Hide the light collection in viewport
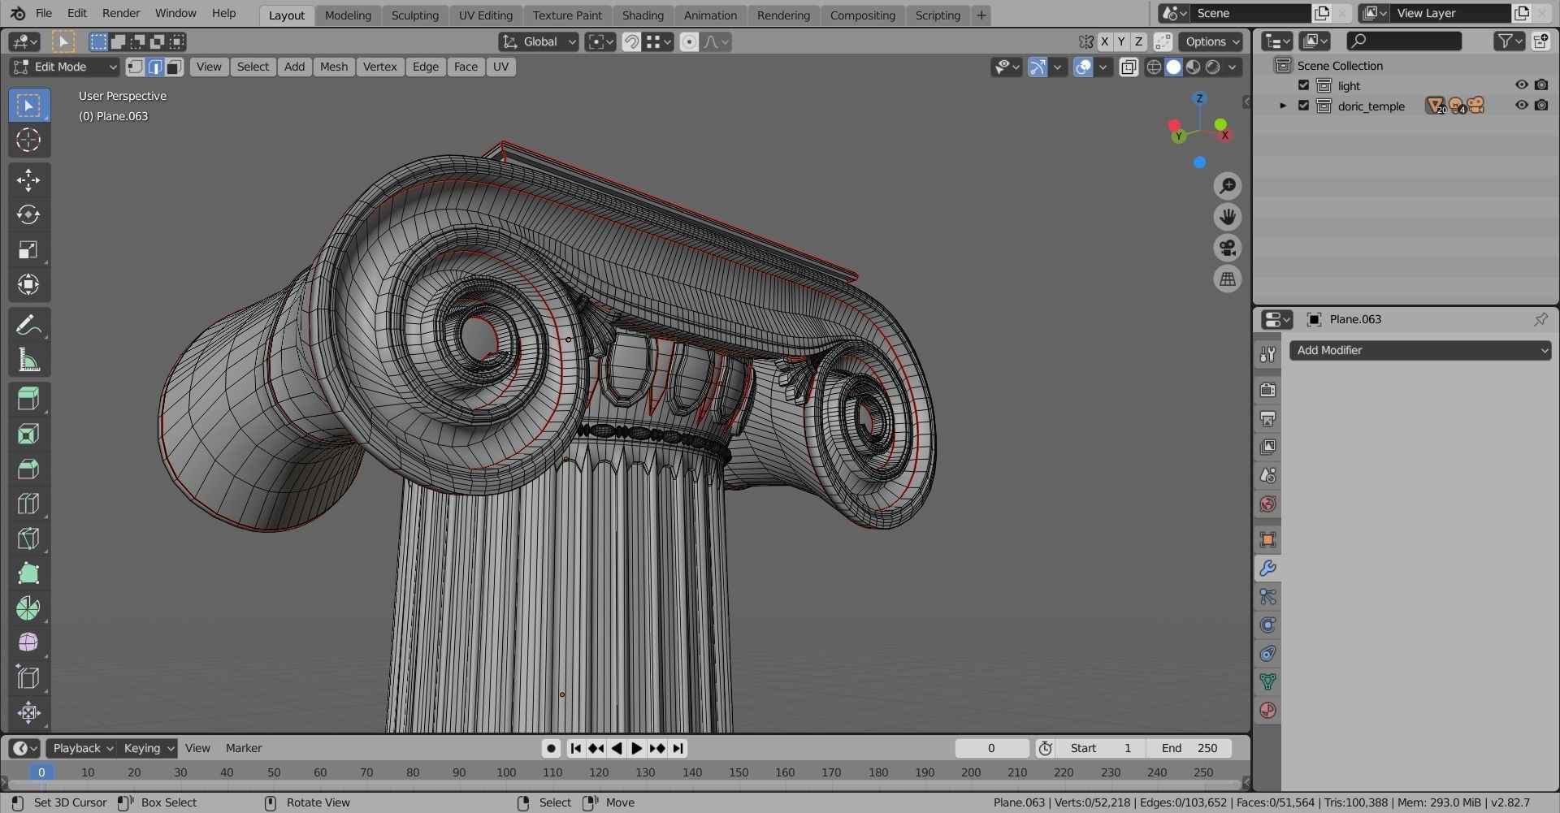The image size is (1560, 813). tap(1522, 84)
